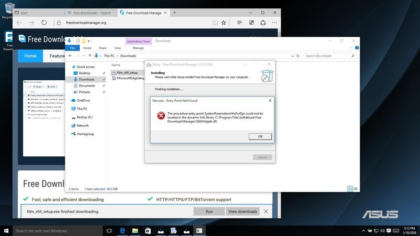Dismiss the Edge download notification bar
This screenshot has width=420, height=236.
[266, 211]
